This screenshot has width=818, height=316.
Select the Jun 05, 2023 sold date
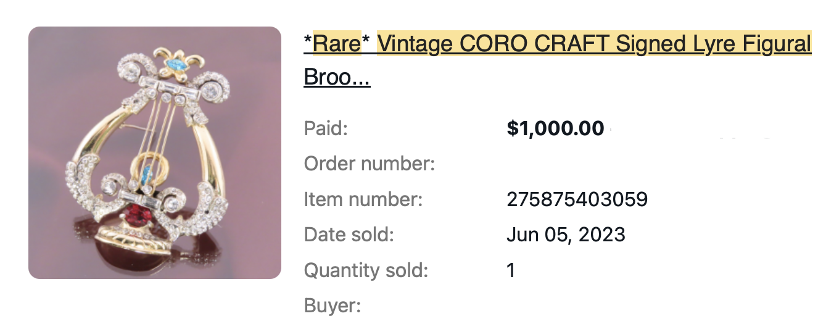566,235
